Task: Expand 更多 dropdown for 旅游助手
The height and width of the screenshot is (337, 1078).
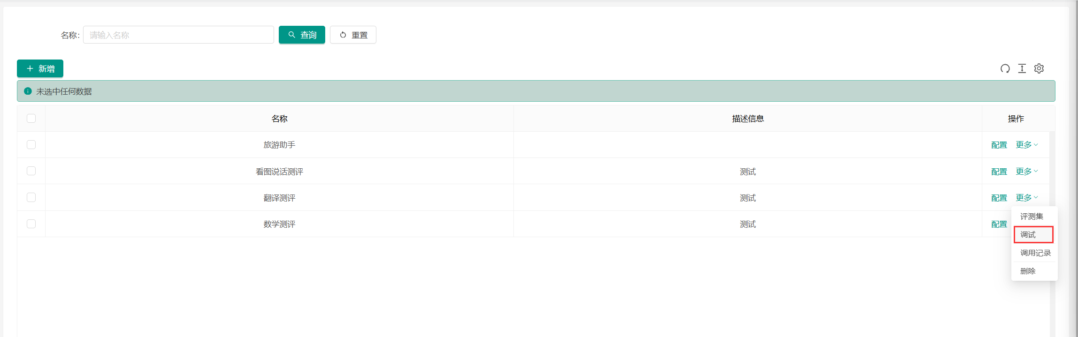Action: tap(1026, 145)
